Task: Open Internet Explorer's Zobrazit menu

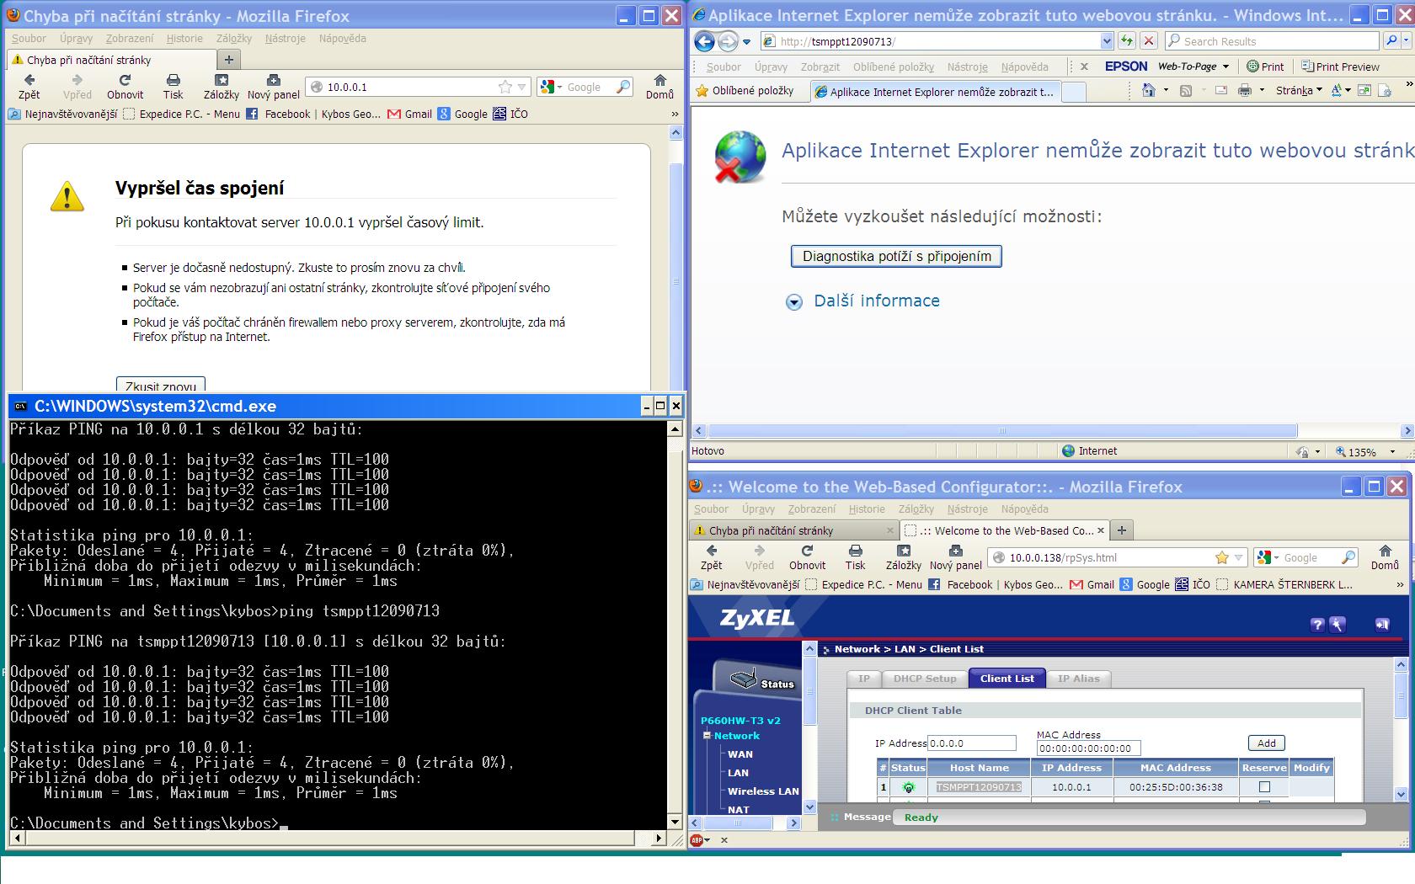Action: click(820, 67)
